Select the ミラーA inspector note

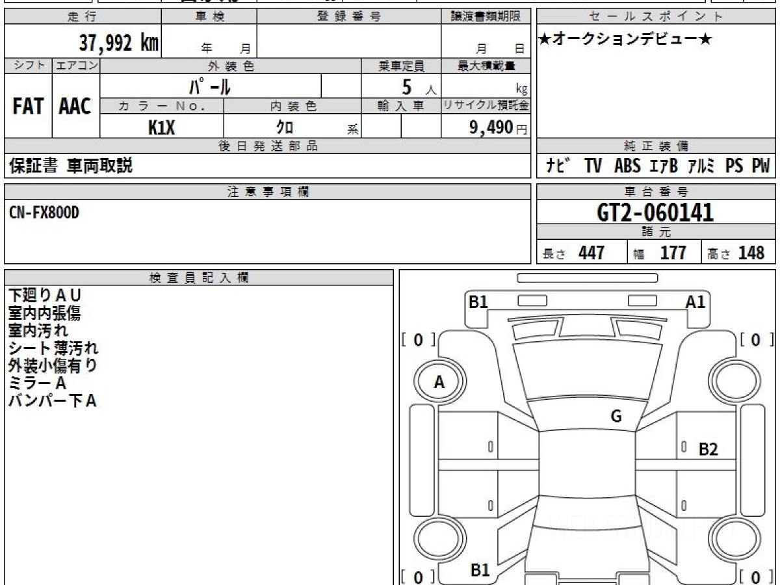pos(37,383)
